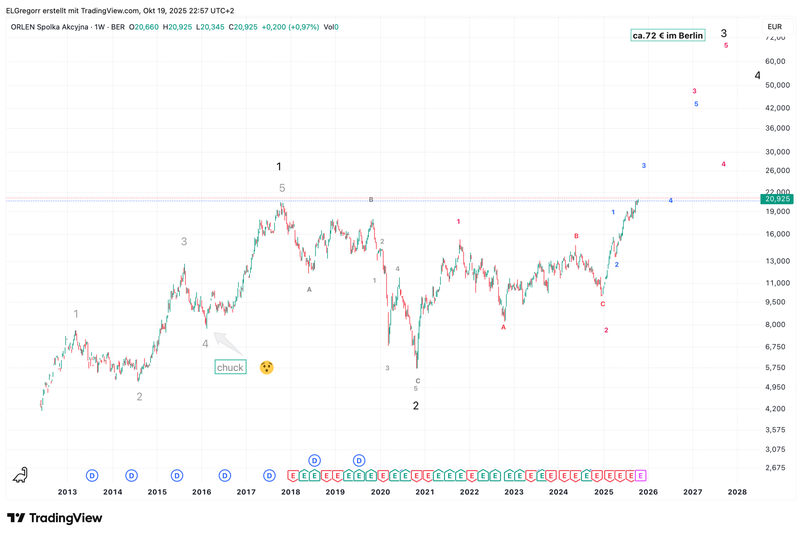Click the green 20,925 price label
The width and height of the screenshot is (802, 536).
776,199
